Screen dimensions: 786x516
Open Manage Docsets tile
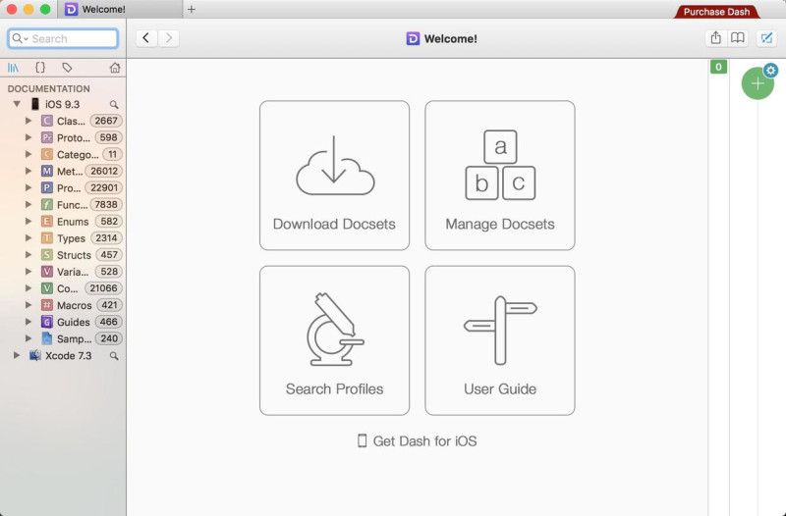[499, 175]
